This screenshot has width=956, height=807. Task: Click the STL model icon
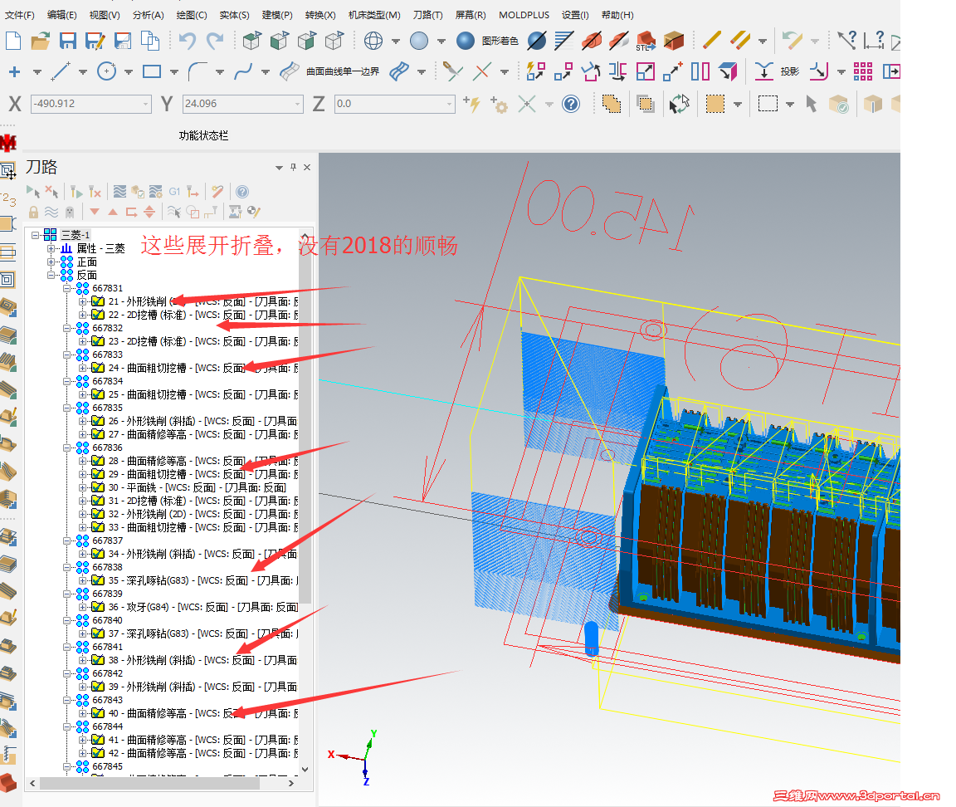[646, 41]
